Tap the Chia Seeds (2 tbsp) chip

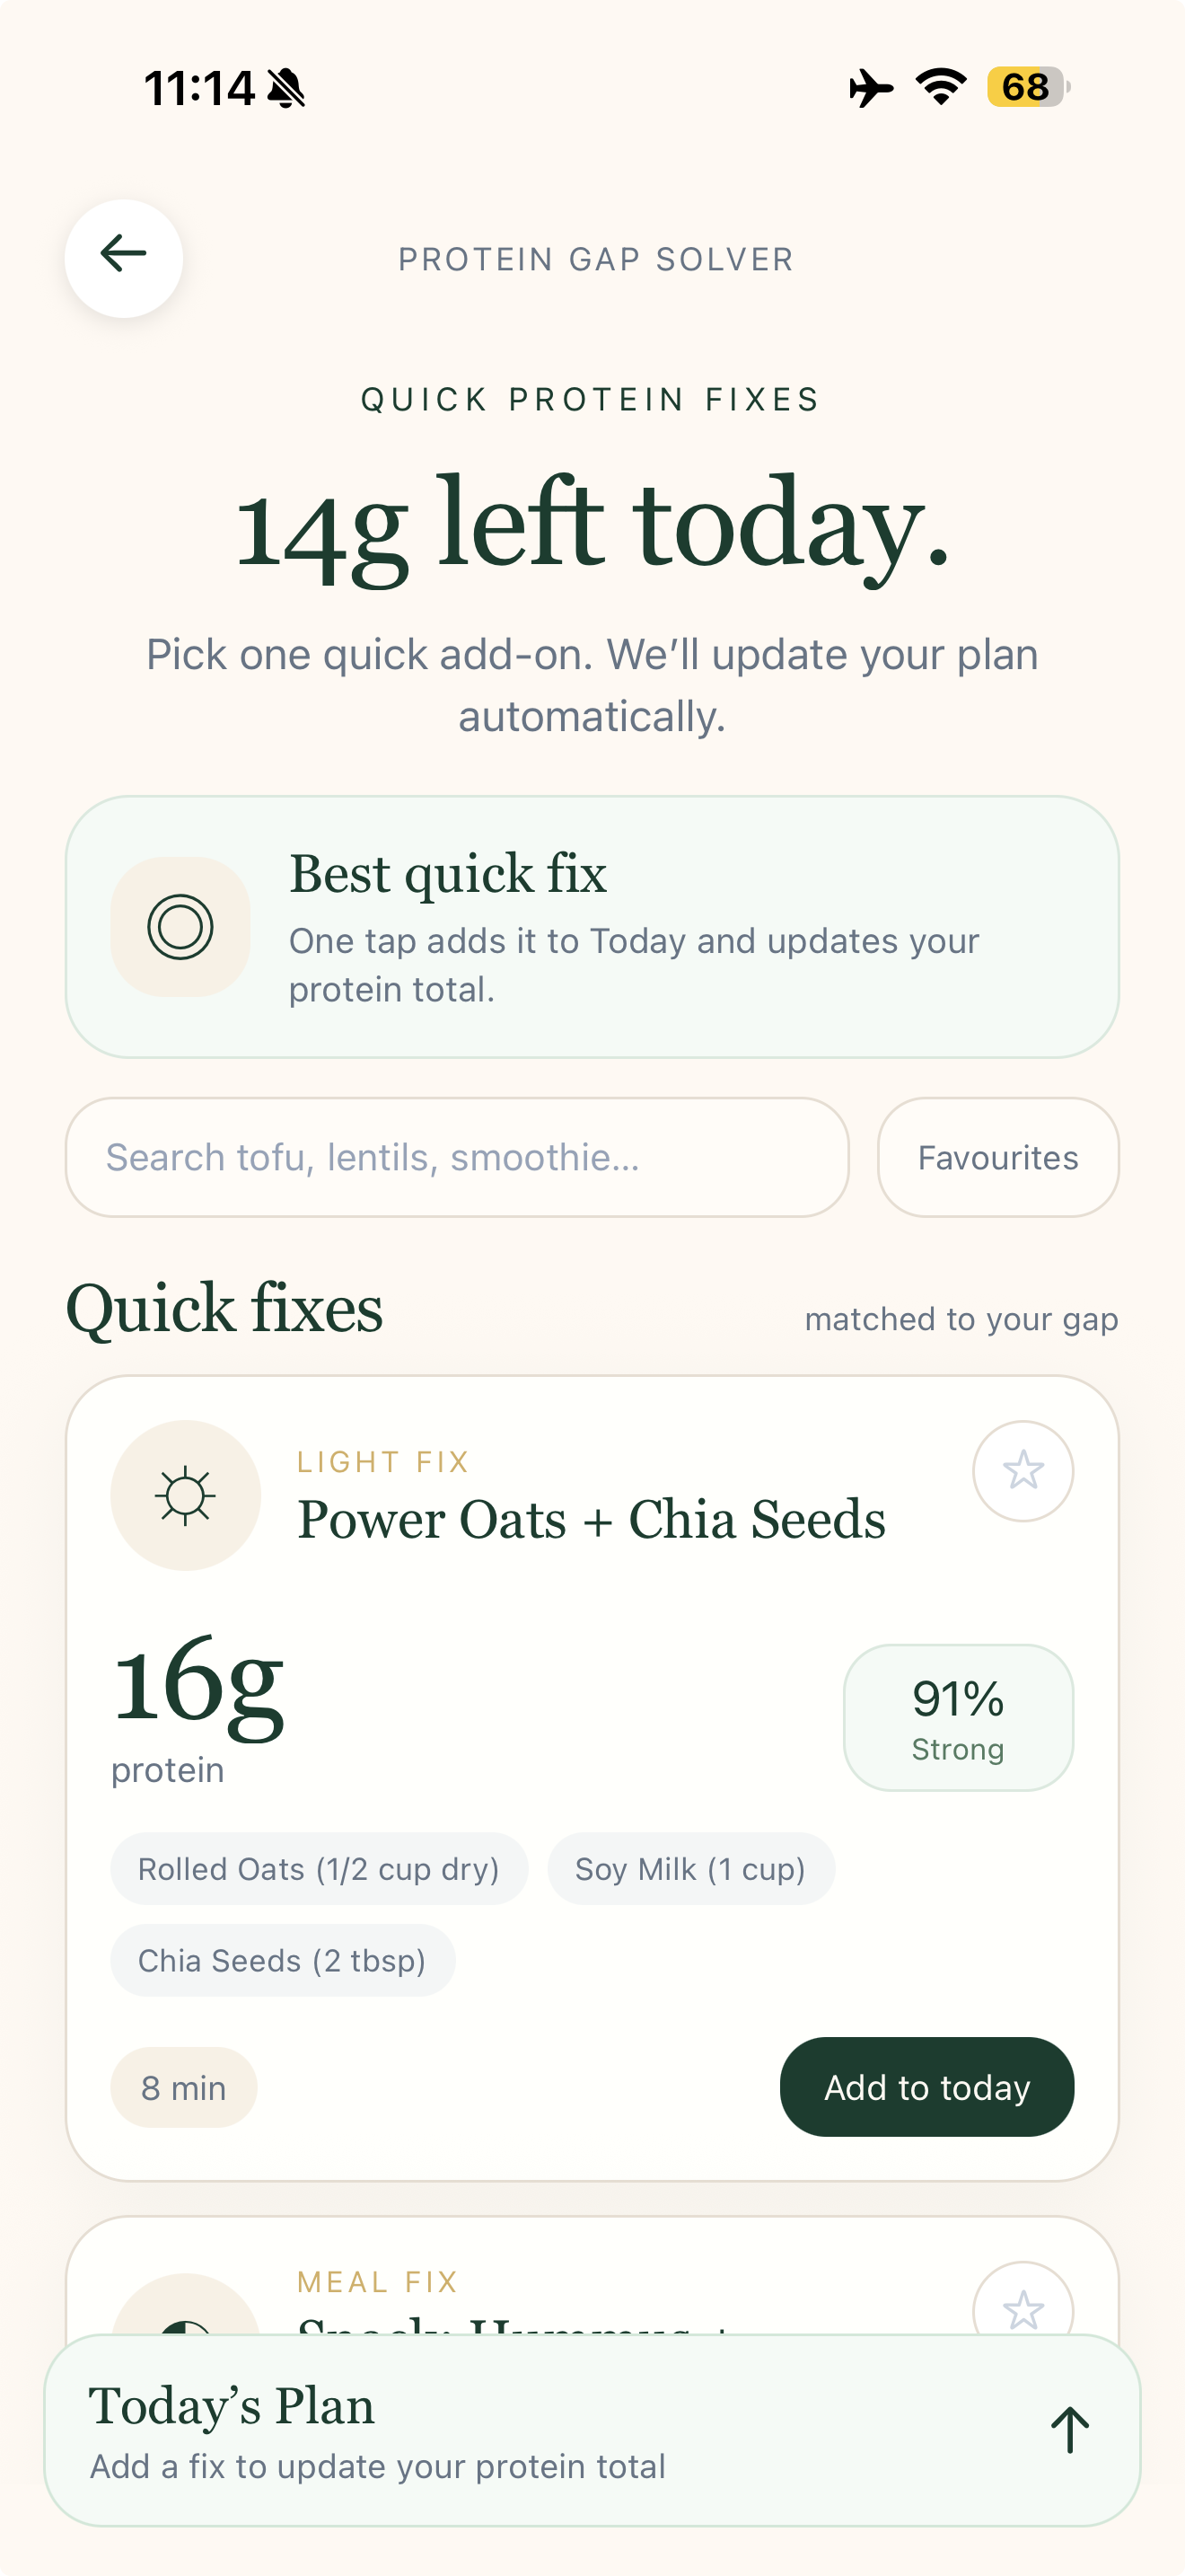coord(283,1961)
